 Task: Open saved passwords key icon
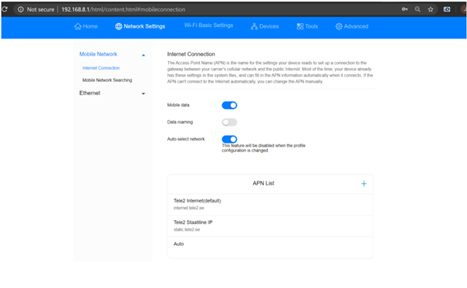(404, 9)
